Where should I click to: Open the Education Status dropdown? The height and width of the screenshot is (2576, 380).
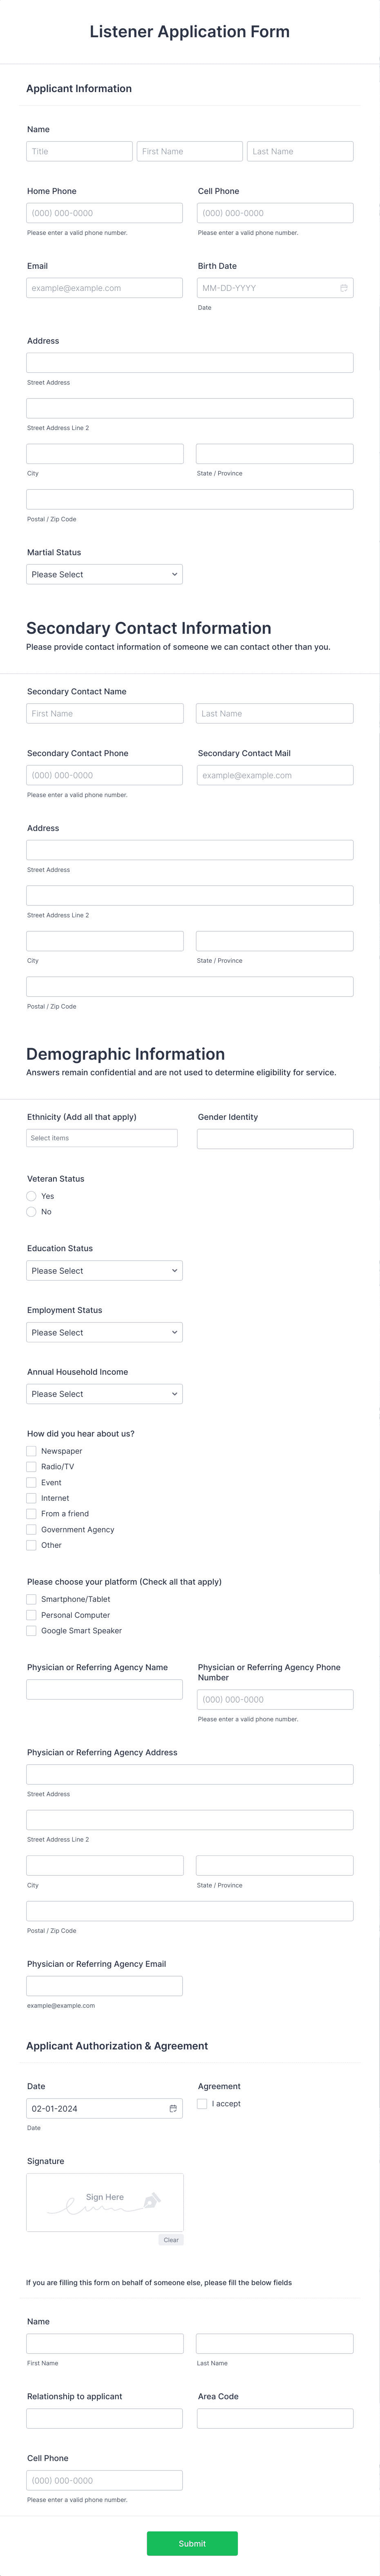tap(104, 1270)
